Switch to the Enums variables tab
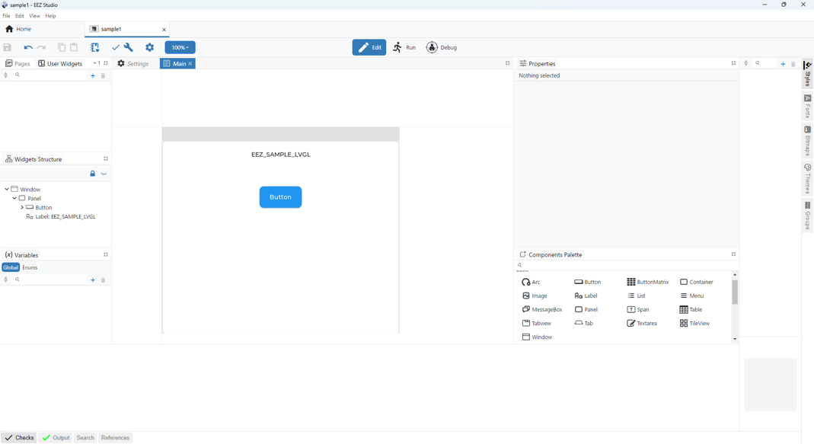Viewport: 814px width, 444px height. click(30, 267)
